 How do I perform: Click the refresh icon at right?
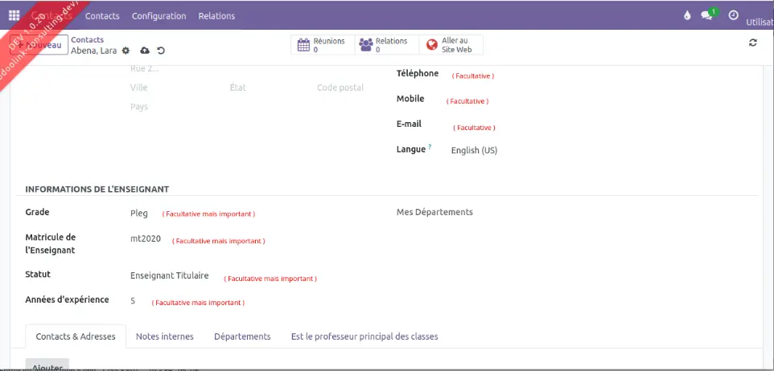click(x=752, y=43)
